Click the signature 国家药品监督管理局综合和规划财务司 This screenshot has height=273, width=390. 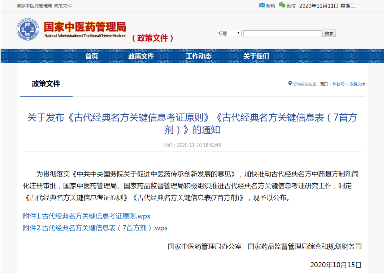[x=304, y=246]
